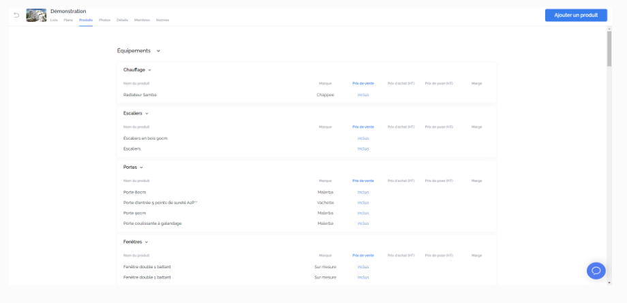
Task: Sort Fenêtres table by Prix de vente
Action: (363, 255)
